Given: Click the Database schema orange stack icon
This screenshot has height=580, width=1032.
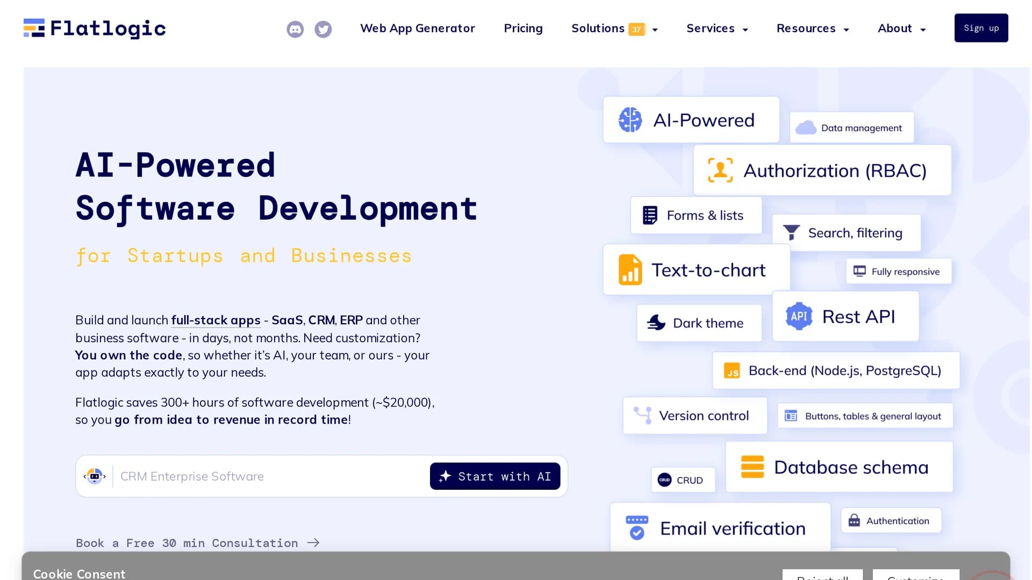Looking at the screenshot, I should coord(752,467).
